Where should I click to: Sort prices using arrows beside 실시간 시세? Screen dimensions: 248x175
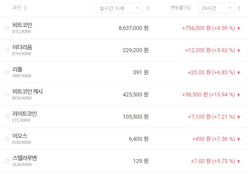pyautogui.click(x=148, y=8)
